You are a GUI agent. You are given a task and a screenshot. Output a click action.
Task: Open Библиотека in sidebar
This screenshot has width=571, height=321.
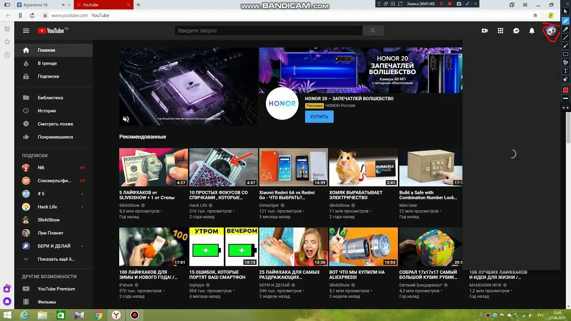pos(54,98)
